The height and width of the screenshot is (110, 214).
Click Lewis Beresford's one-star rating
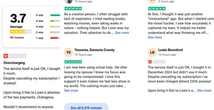(x=157, y=62)
